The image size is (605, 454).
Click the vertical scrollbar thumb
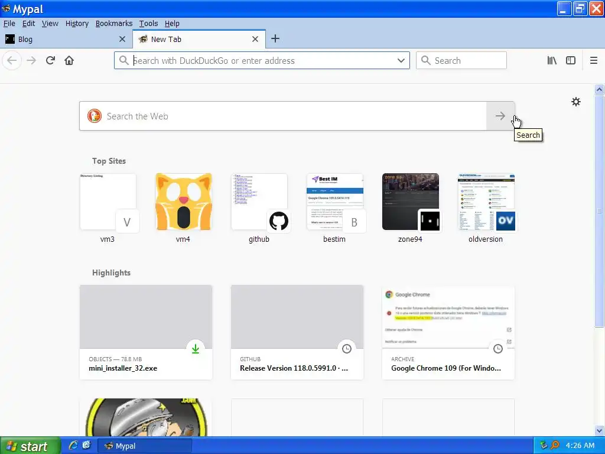point(599,211)
